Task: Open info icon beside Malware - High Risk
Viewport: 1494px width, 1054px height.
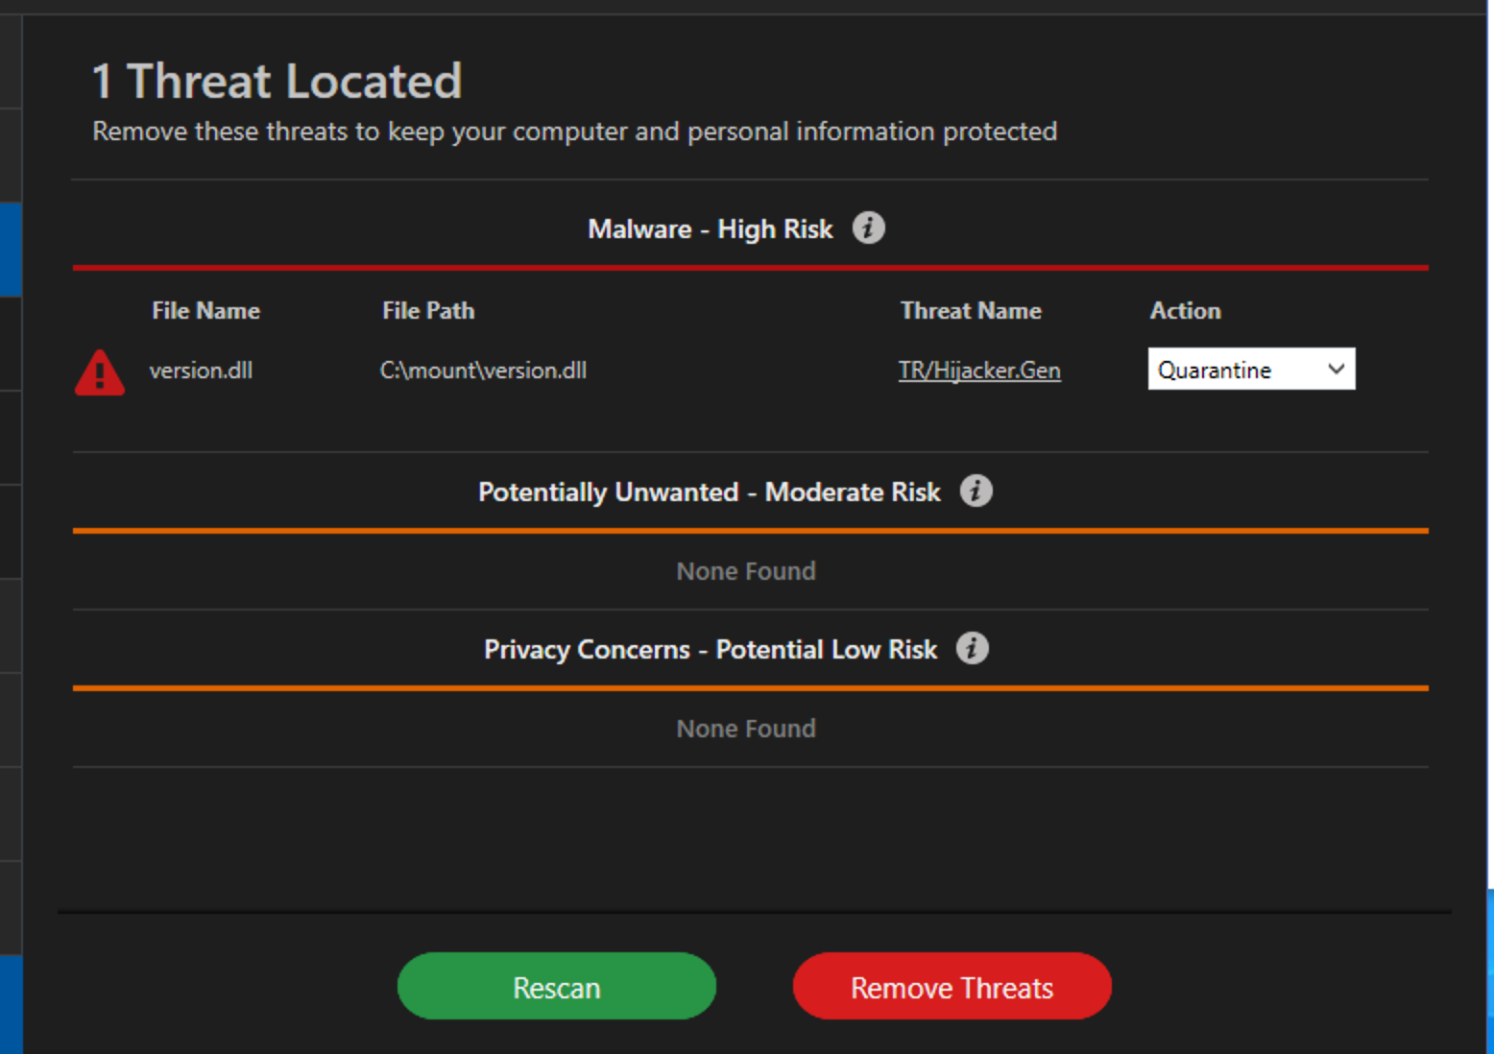Action: 868,228
